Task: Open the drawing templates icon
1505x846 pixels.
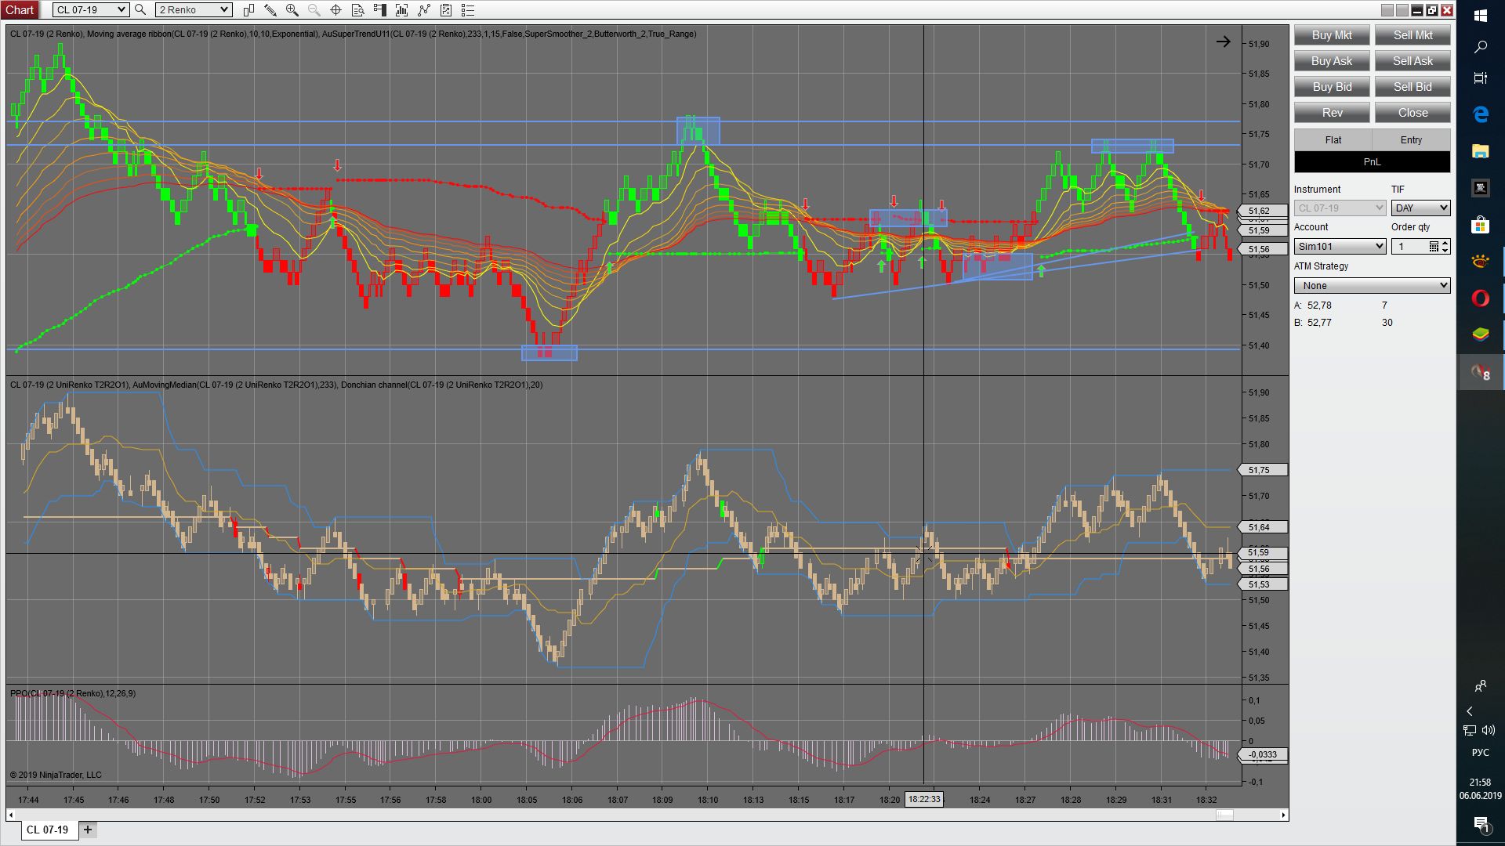Action: pyautogui.click(x=446, y=10)
